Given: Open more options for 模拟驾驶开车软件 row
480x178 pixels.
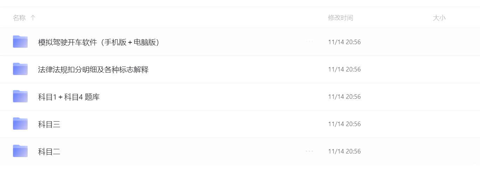Looking at the screenshot, I should (x=309, y=42).
